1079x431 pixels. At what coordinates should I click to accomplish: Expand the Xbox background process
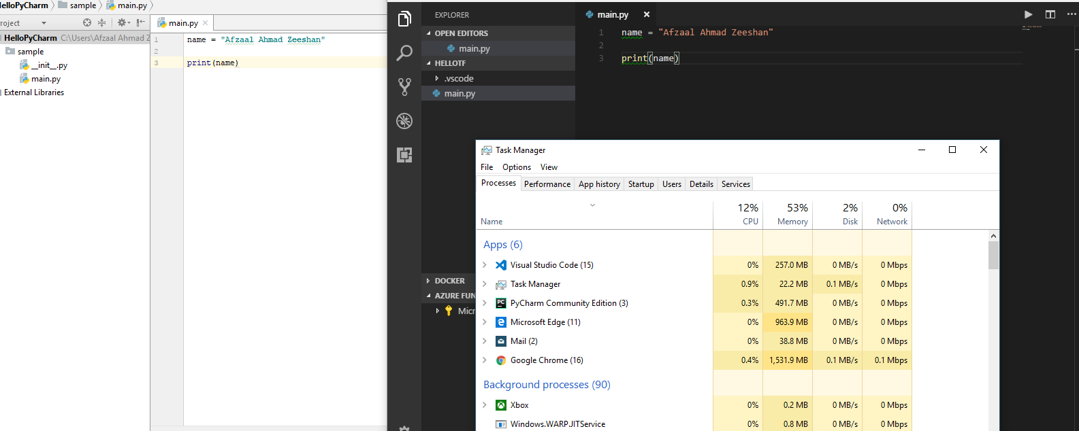pos(485,405)
